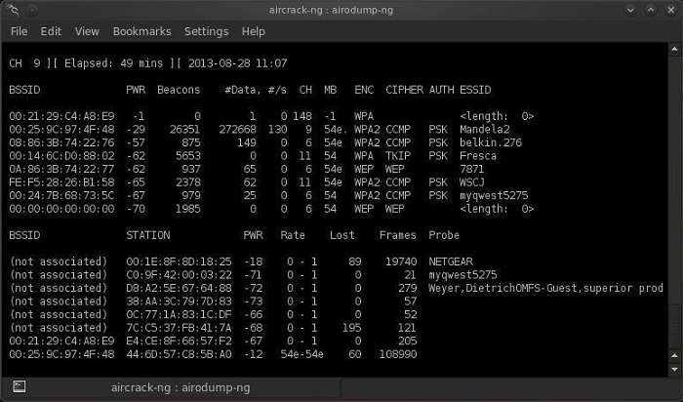Open the Help menu

[254, 31]
